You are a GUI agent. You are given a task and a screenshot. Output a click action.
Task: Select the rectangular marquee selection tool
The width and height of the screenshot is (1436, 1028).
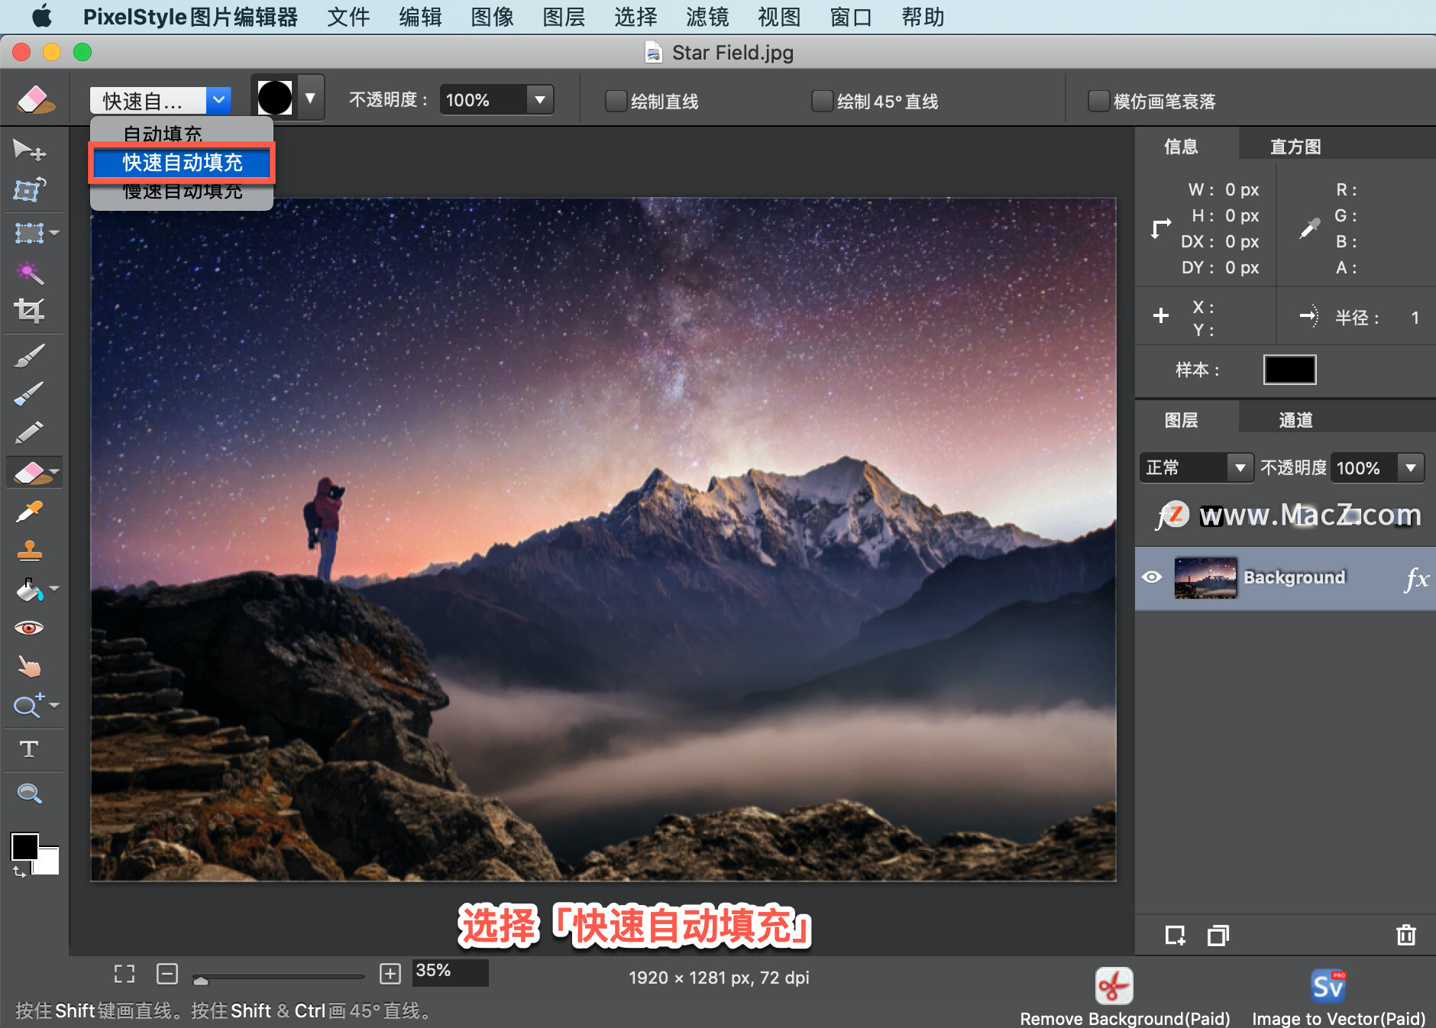pyautogui.click(x=29, y=232)
